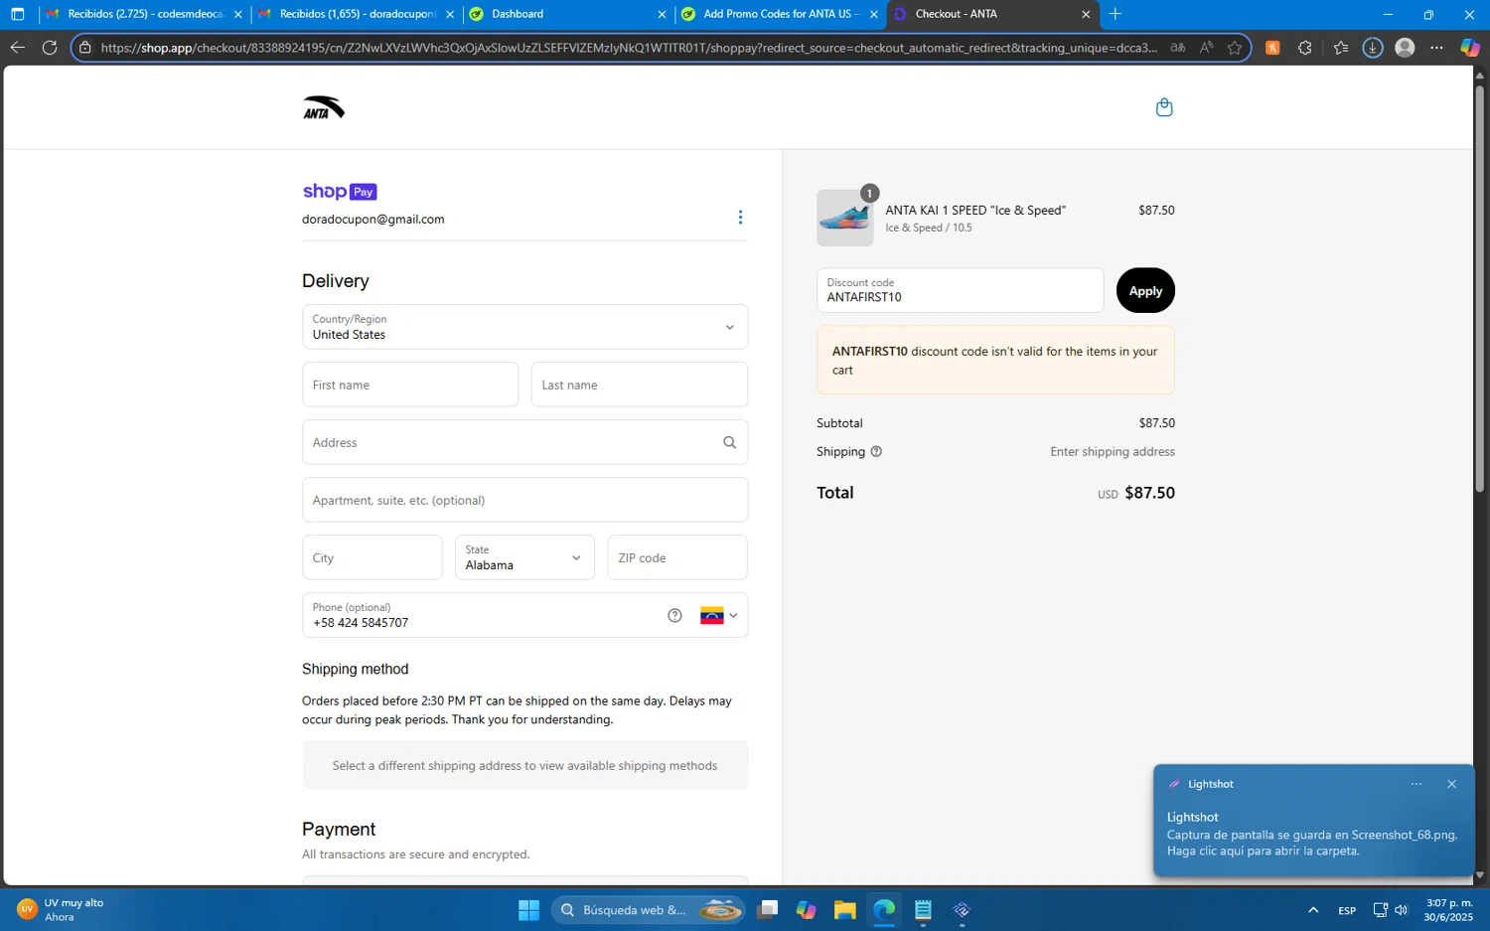Image resolution: width=1490 pixels, height=931 pixels.
Task: Open Shop Pay account options menu (three dots)
Action: click(740, 218)
